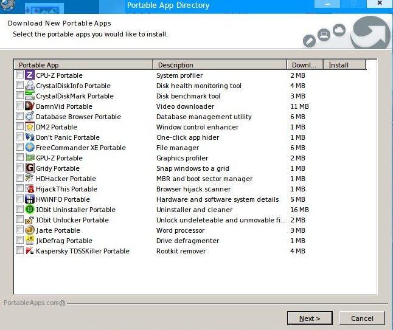Sort by the Portable App column header
The image size is (393, 330).
coord(83,65)
